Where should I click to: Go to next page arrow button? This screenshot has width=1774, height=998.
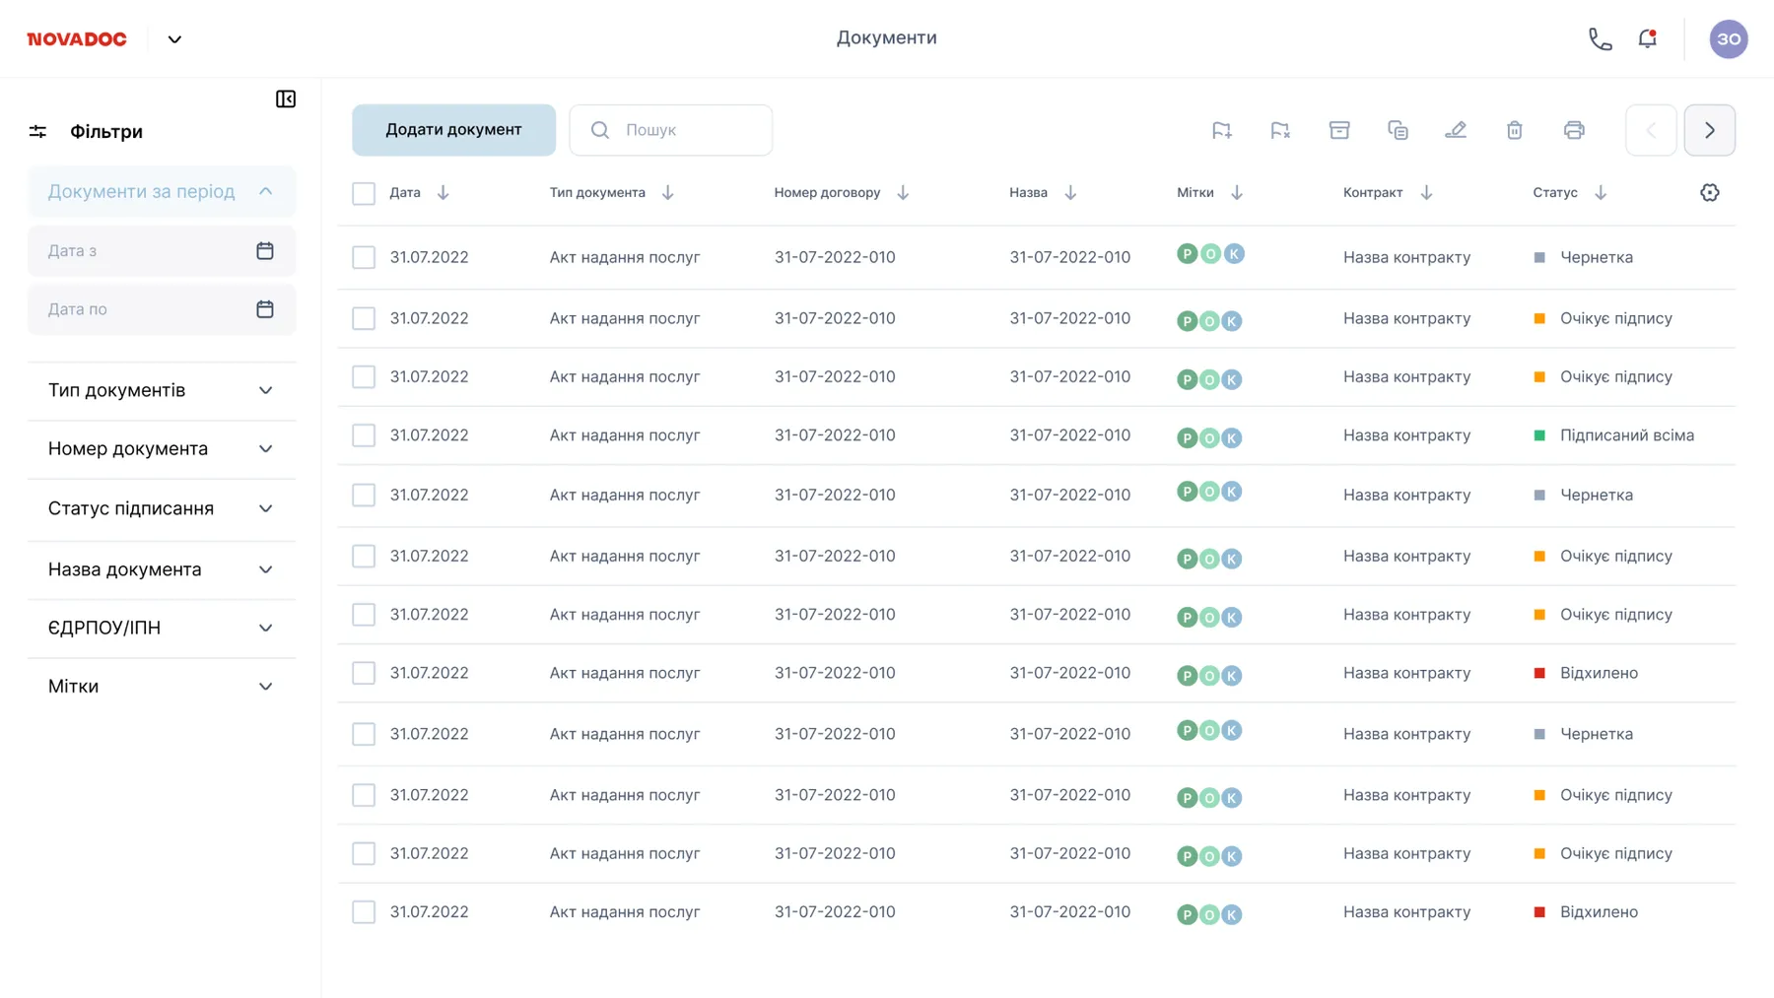point(1710,130)
